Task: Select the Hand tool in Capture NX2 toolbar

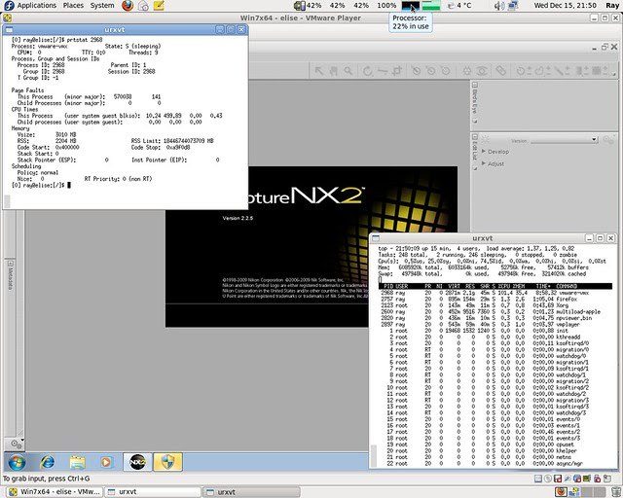Action: click(333, 71)
